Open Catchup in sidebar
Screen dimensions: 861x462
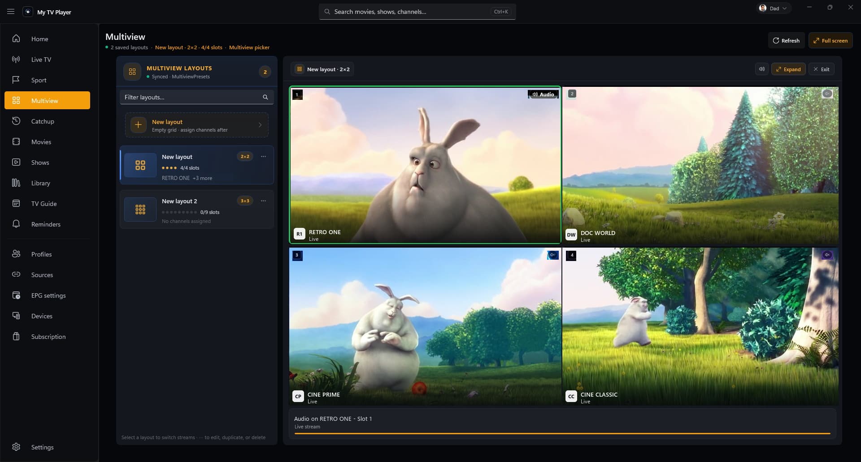(x=47, y=121)
